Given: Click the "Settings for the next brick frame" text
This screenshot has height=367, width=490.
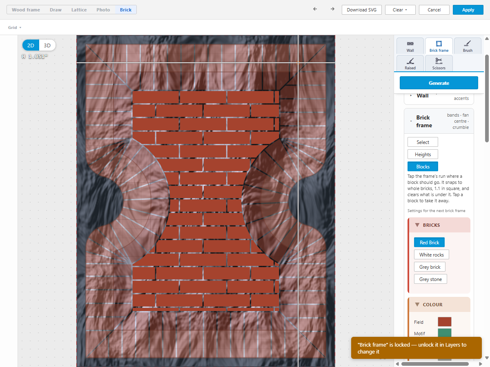Looking at the screenshot, I should [437, 211].
